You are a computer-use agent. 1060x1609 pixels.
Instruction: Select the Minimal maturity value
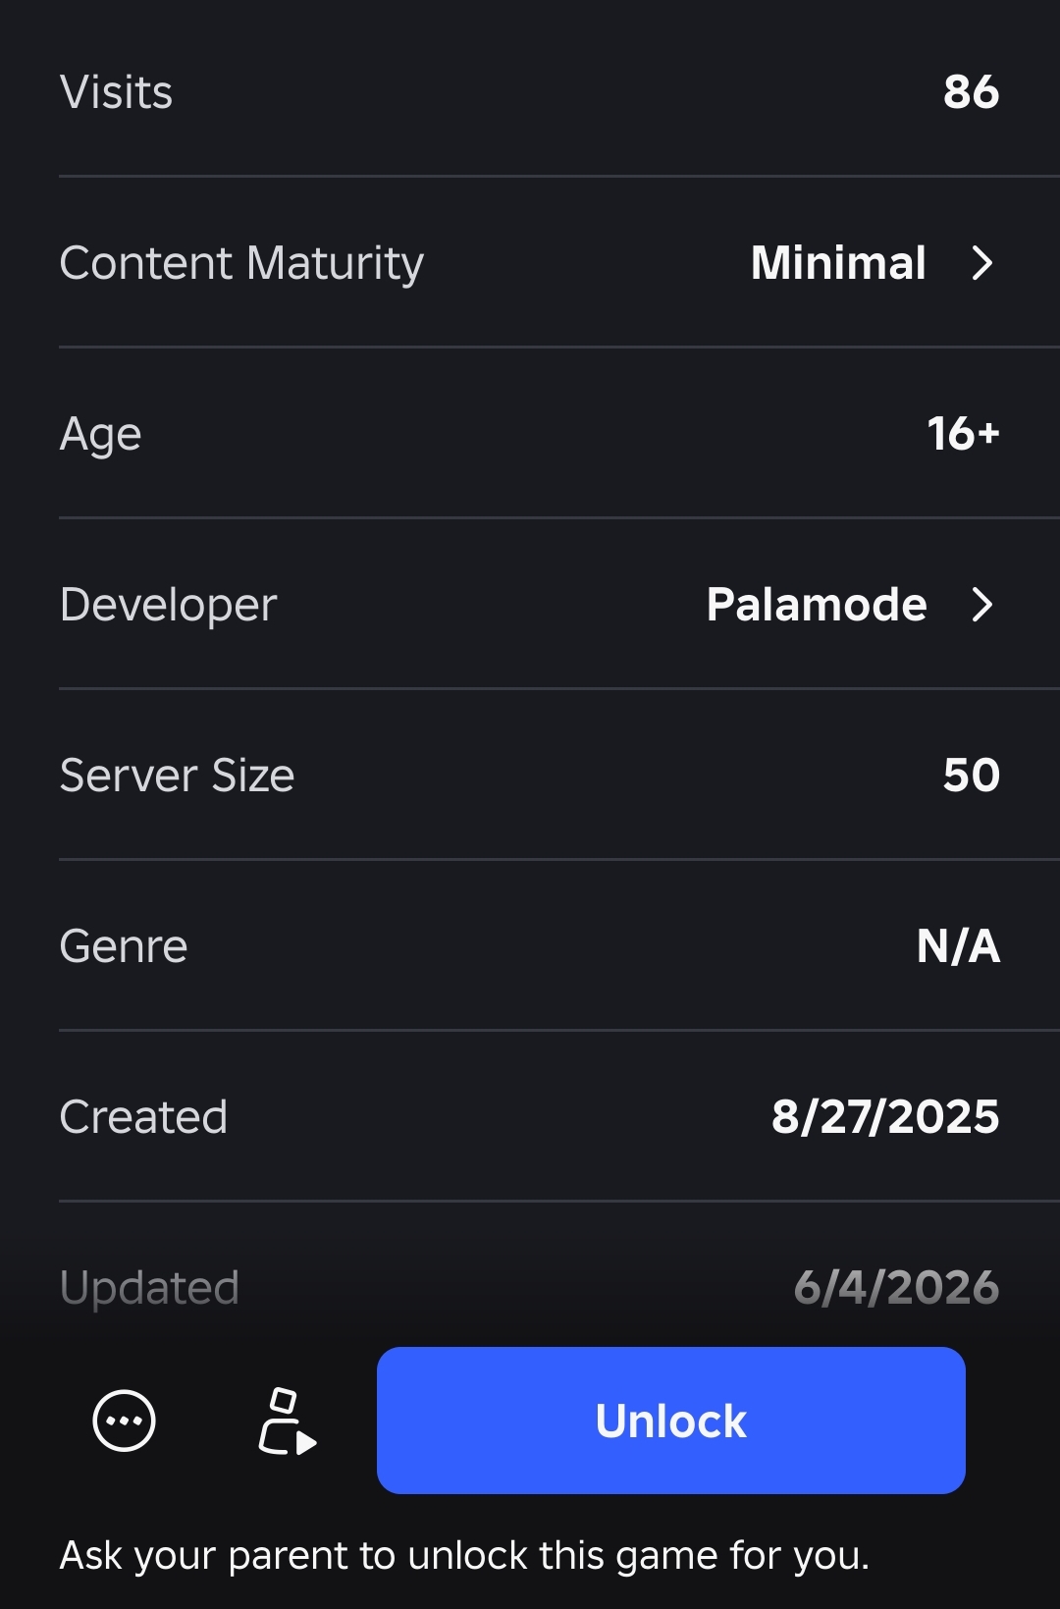[838, 263]
